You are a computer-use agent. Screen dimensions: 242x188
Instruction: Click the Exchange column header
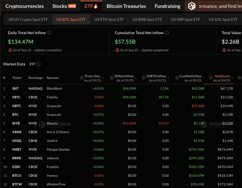click(36, 78)
